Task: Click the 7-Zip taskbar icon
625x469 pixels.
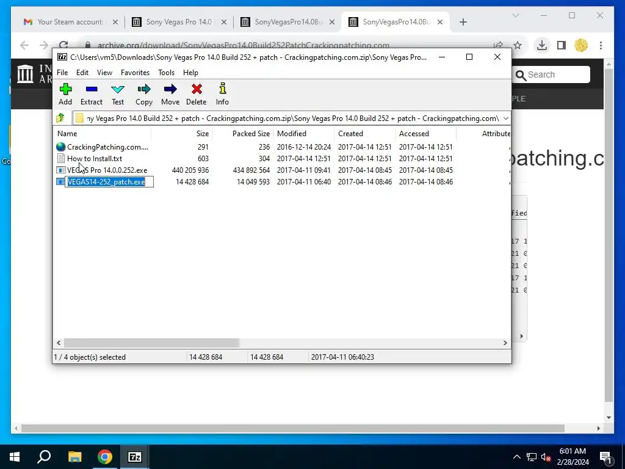Action: [135, 457]
